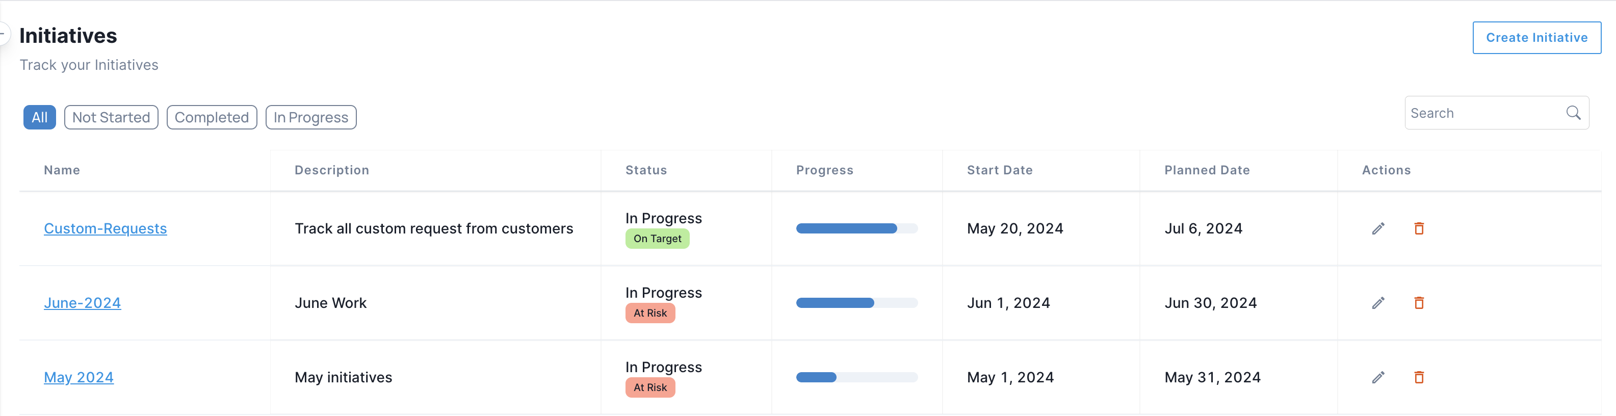
Task: Click the On Target status badge
Action: coord(657,239)
